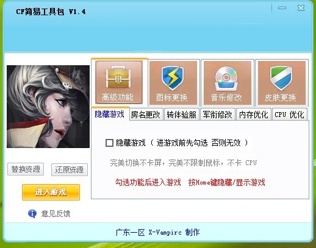Switch to the 房名更改 tab

146,115
